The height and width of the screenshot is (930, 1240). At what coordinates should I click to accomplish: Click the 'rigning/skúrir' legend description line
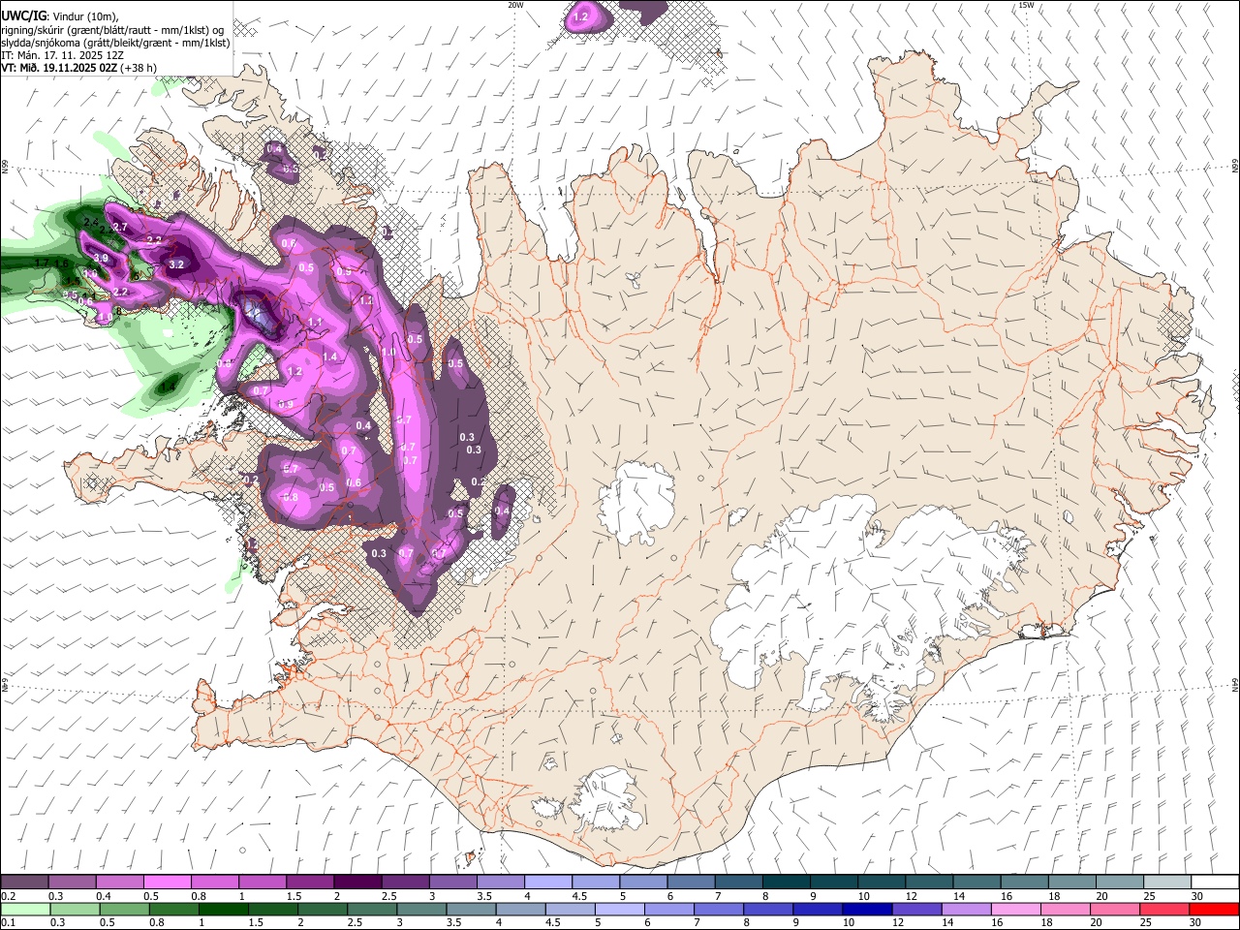(113, 30)
